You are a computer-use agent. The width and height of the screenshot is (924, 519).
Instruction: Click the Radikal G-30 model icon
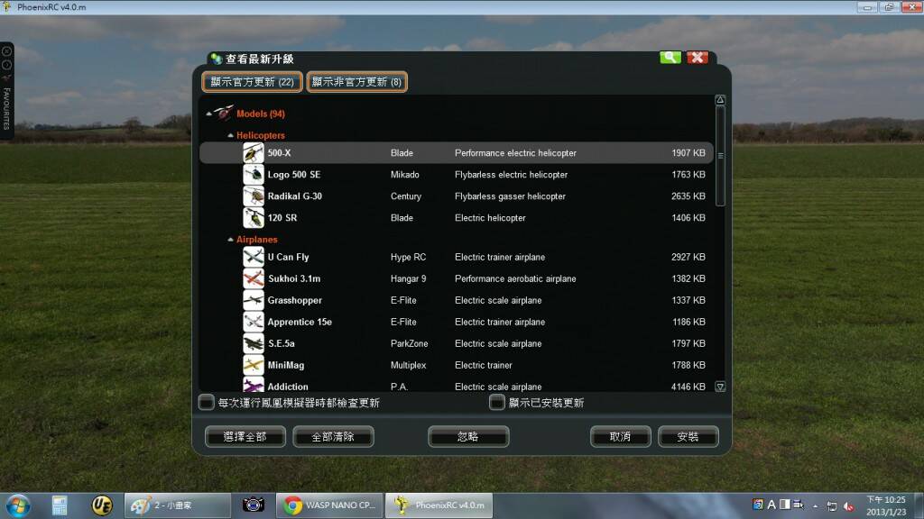pos(254,196)
